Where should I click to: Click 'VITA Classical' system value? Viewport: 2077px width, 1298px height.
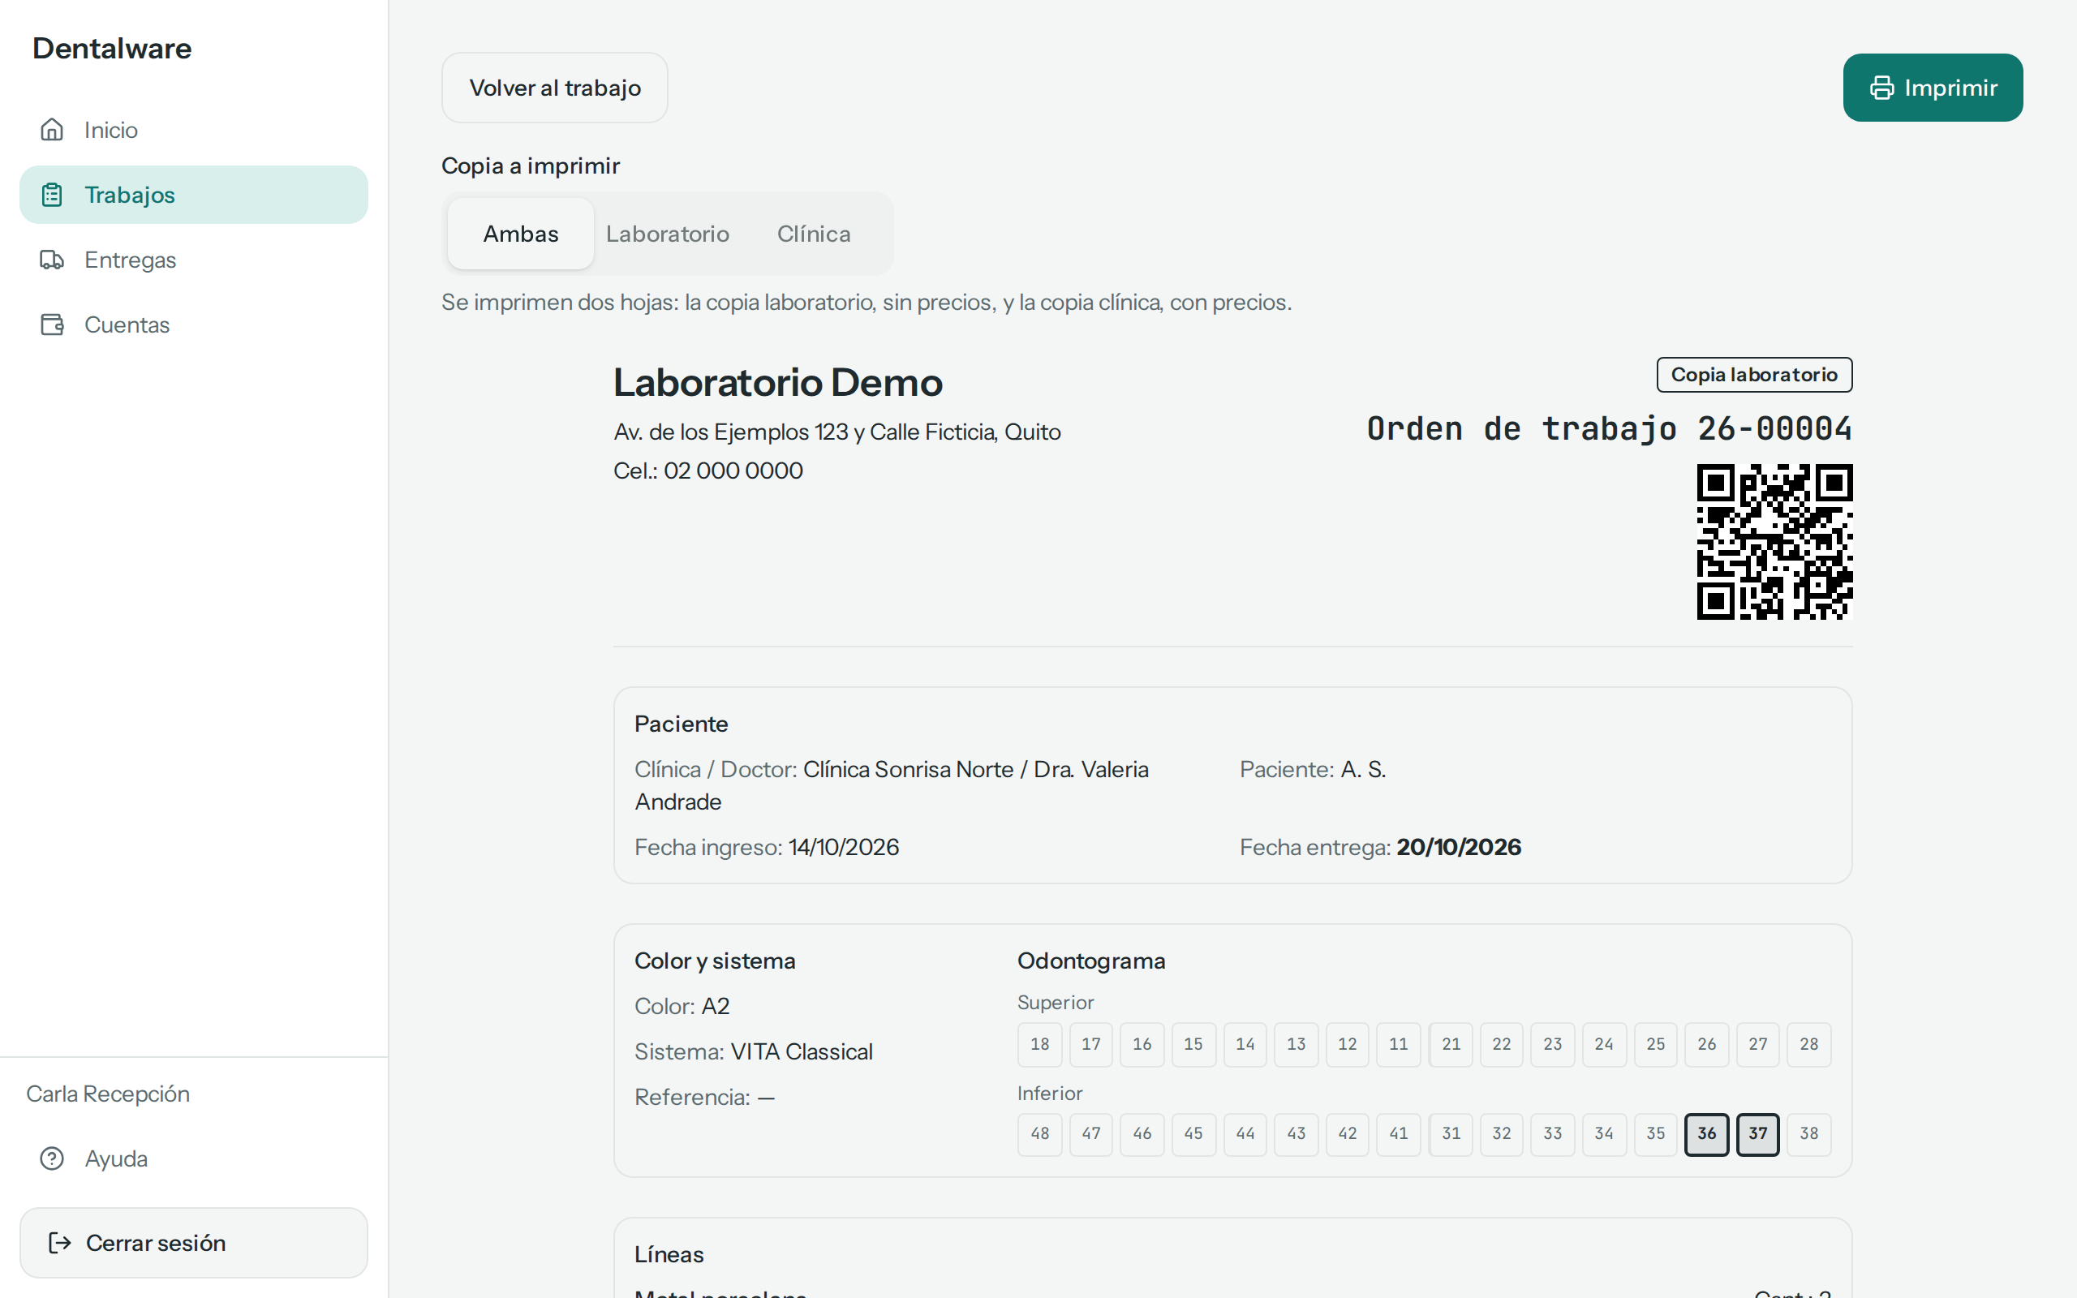(x=802, y=1051)
